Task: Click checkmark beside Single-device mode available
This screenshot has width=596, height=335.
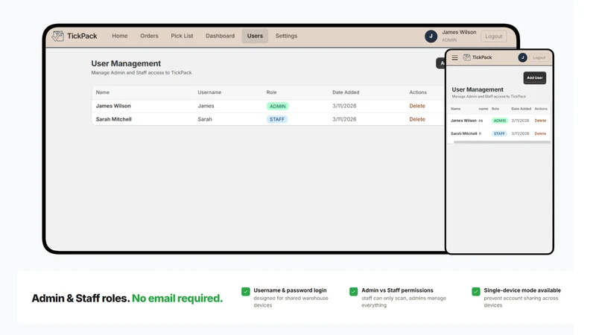Action: coord(476,291)
